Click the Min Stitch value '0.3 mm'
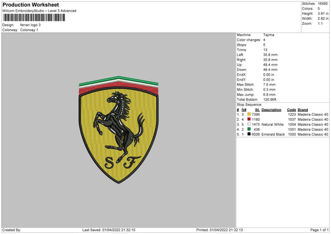Screen dimensions: 331x234 pos(269,90)
